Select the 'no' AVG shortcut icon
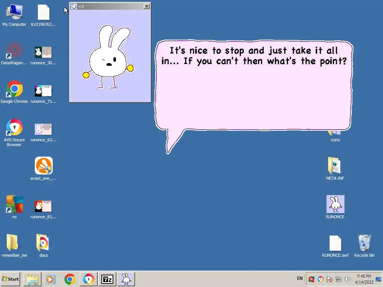This screenshot has width=383, height=287. (x=14, y=207)
